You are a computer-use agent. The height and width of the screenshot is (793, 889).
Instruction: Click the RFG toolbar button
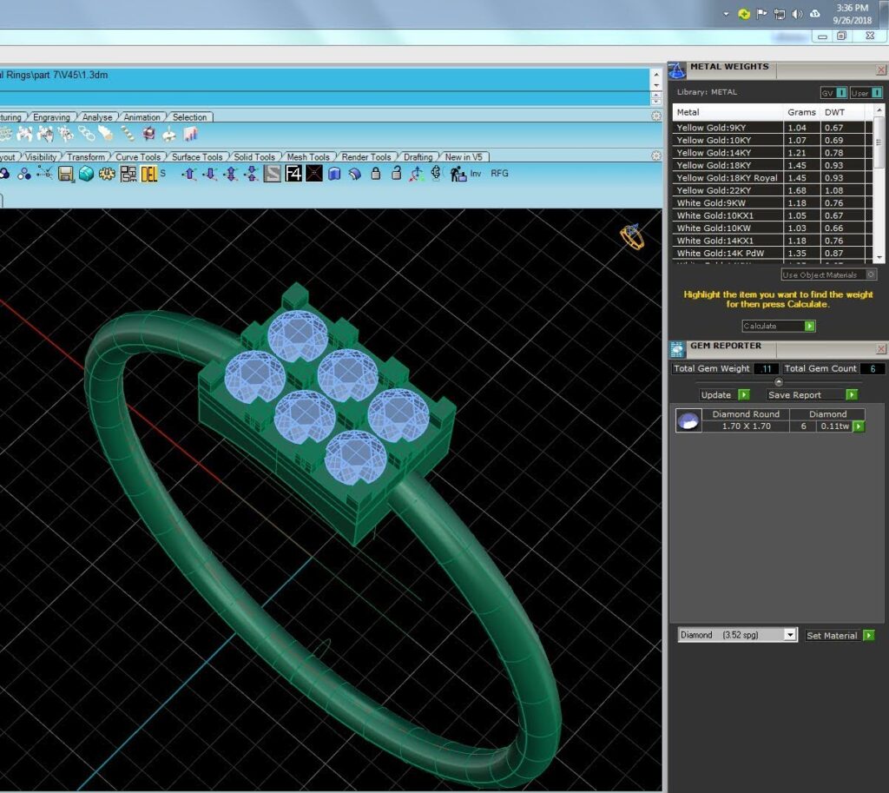point(499,174)
